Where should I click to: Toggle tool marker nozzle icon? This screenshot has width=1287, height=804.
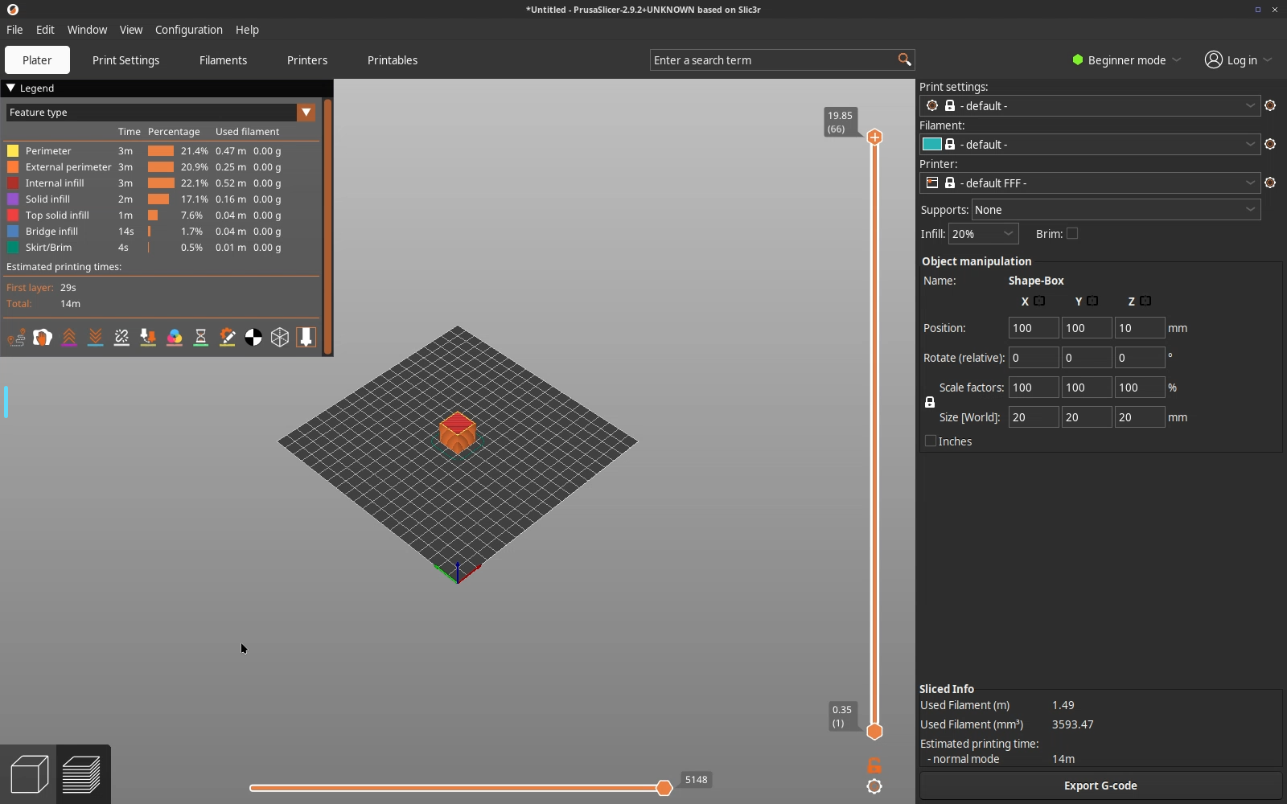pyautogui.click(x=306, y=338)
